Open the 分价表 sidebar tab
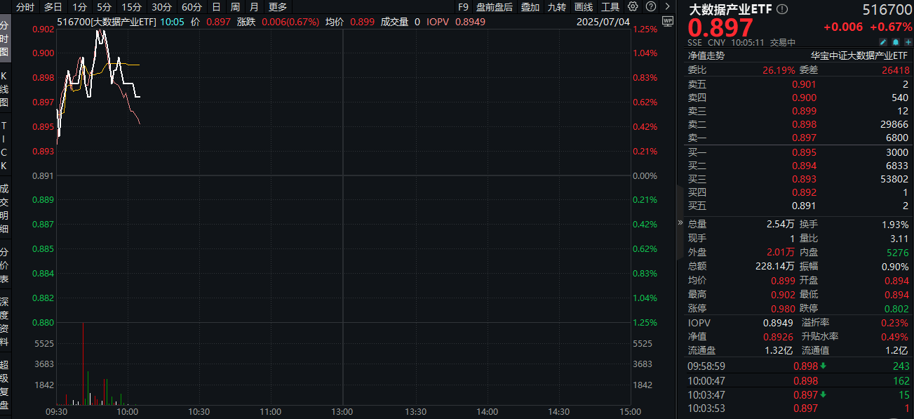 (4, 265)
